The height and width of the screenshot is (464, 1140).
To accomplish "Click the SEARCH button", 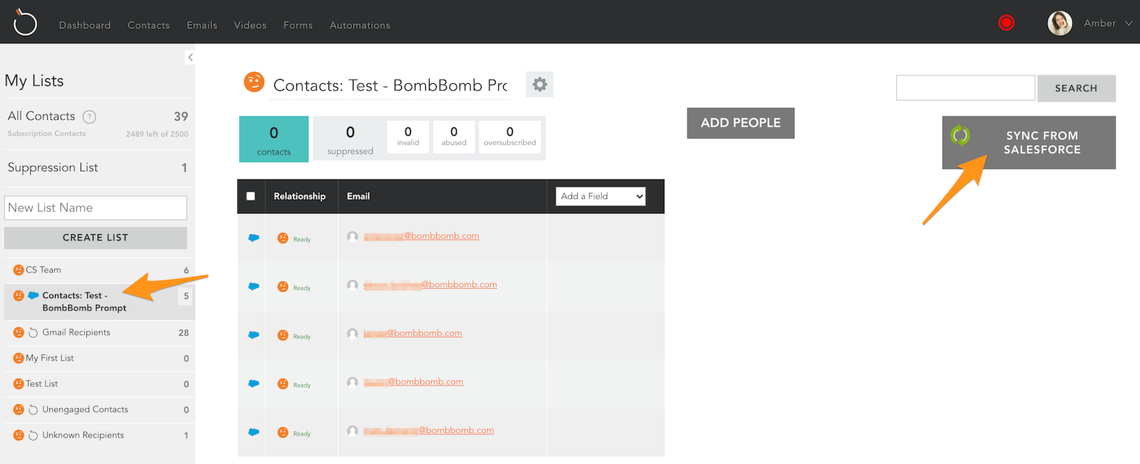I will point(1077,88).
